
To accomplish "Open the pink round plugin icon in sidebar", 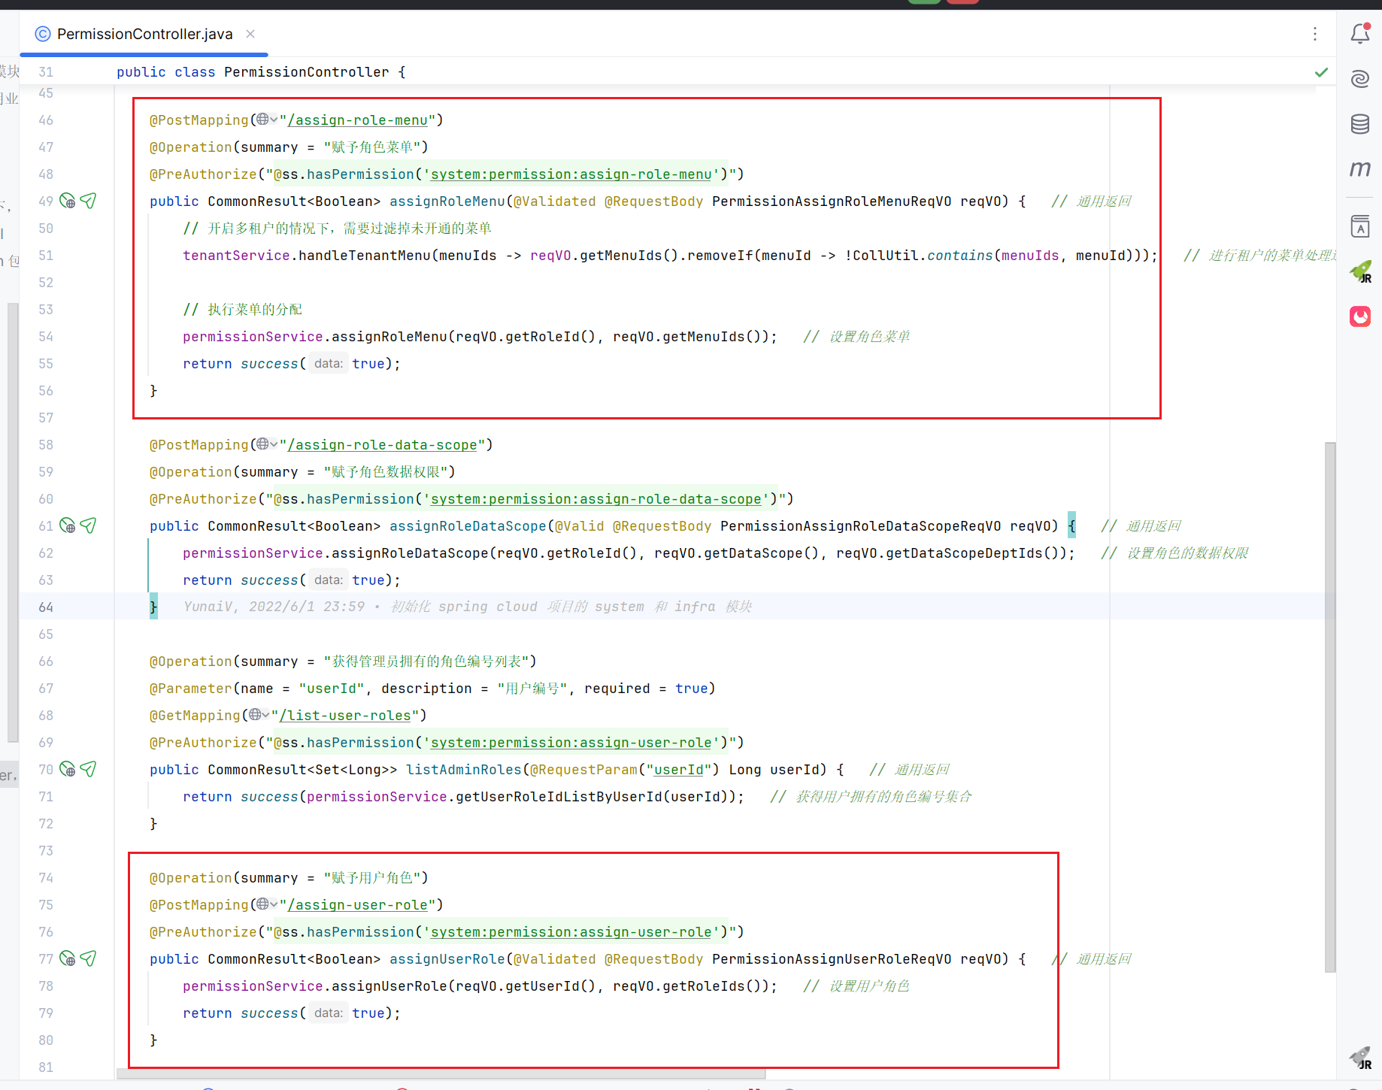I will click(x=1360, y=316).
